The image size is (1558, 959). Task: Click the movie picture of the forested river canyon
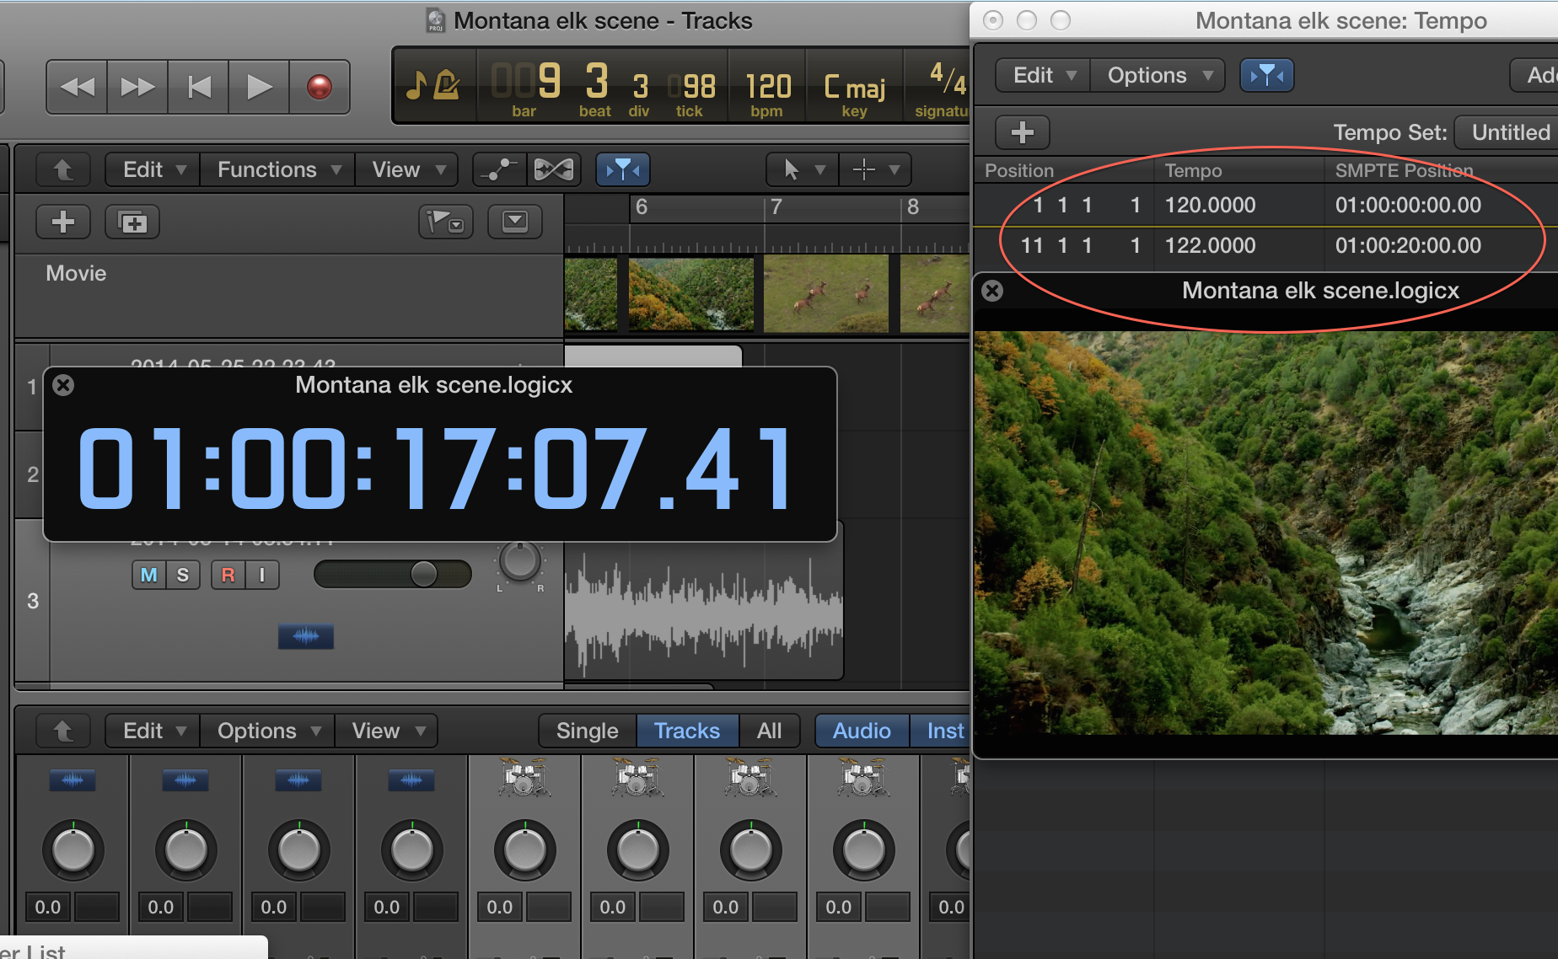1266,533
